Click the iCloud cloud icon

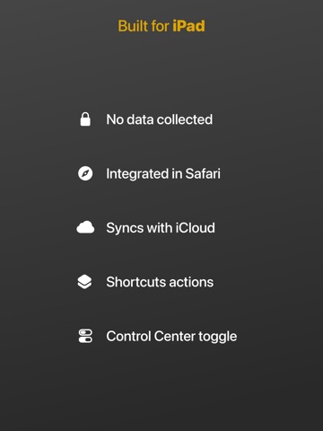coord(85,227)
